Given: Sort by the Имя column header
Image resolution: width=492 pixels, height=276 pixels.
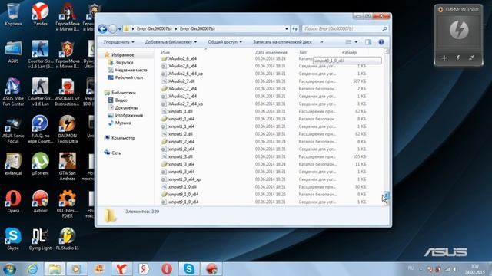Looking at the screenshot, I should [x=165, y=52].
